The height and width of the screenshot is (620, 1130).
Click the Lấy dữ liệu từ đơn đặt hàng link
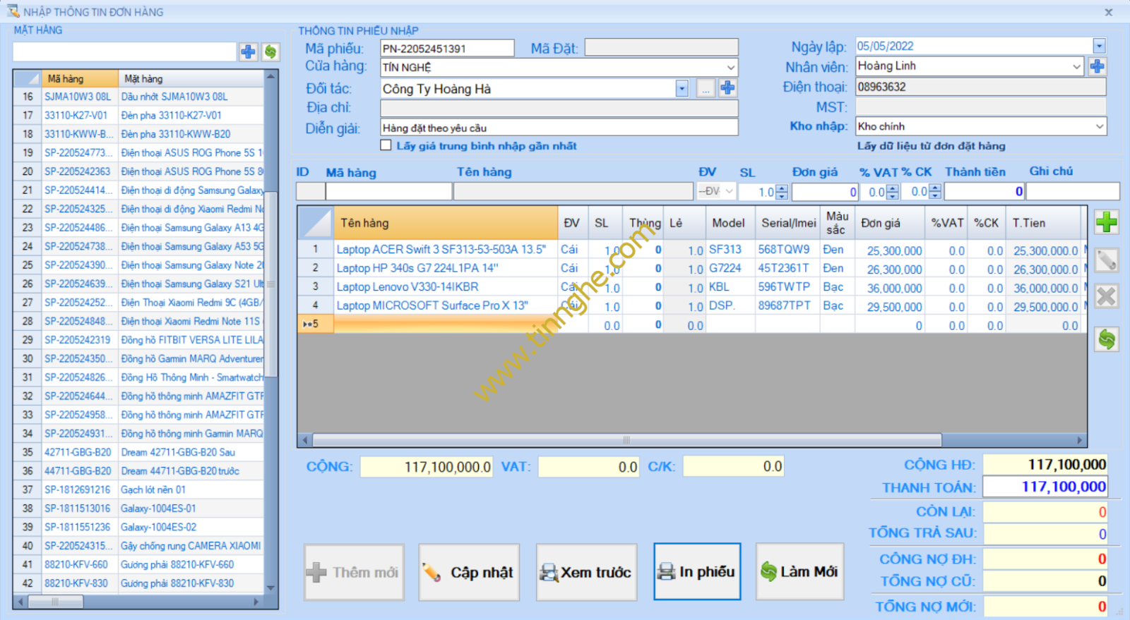(931, 146)
